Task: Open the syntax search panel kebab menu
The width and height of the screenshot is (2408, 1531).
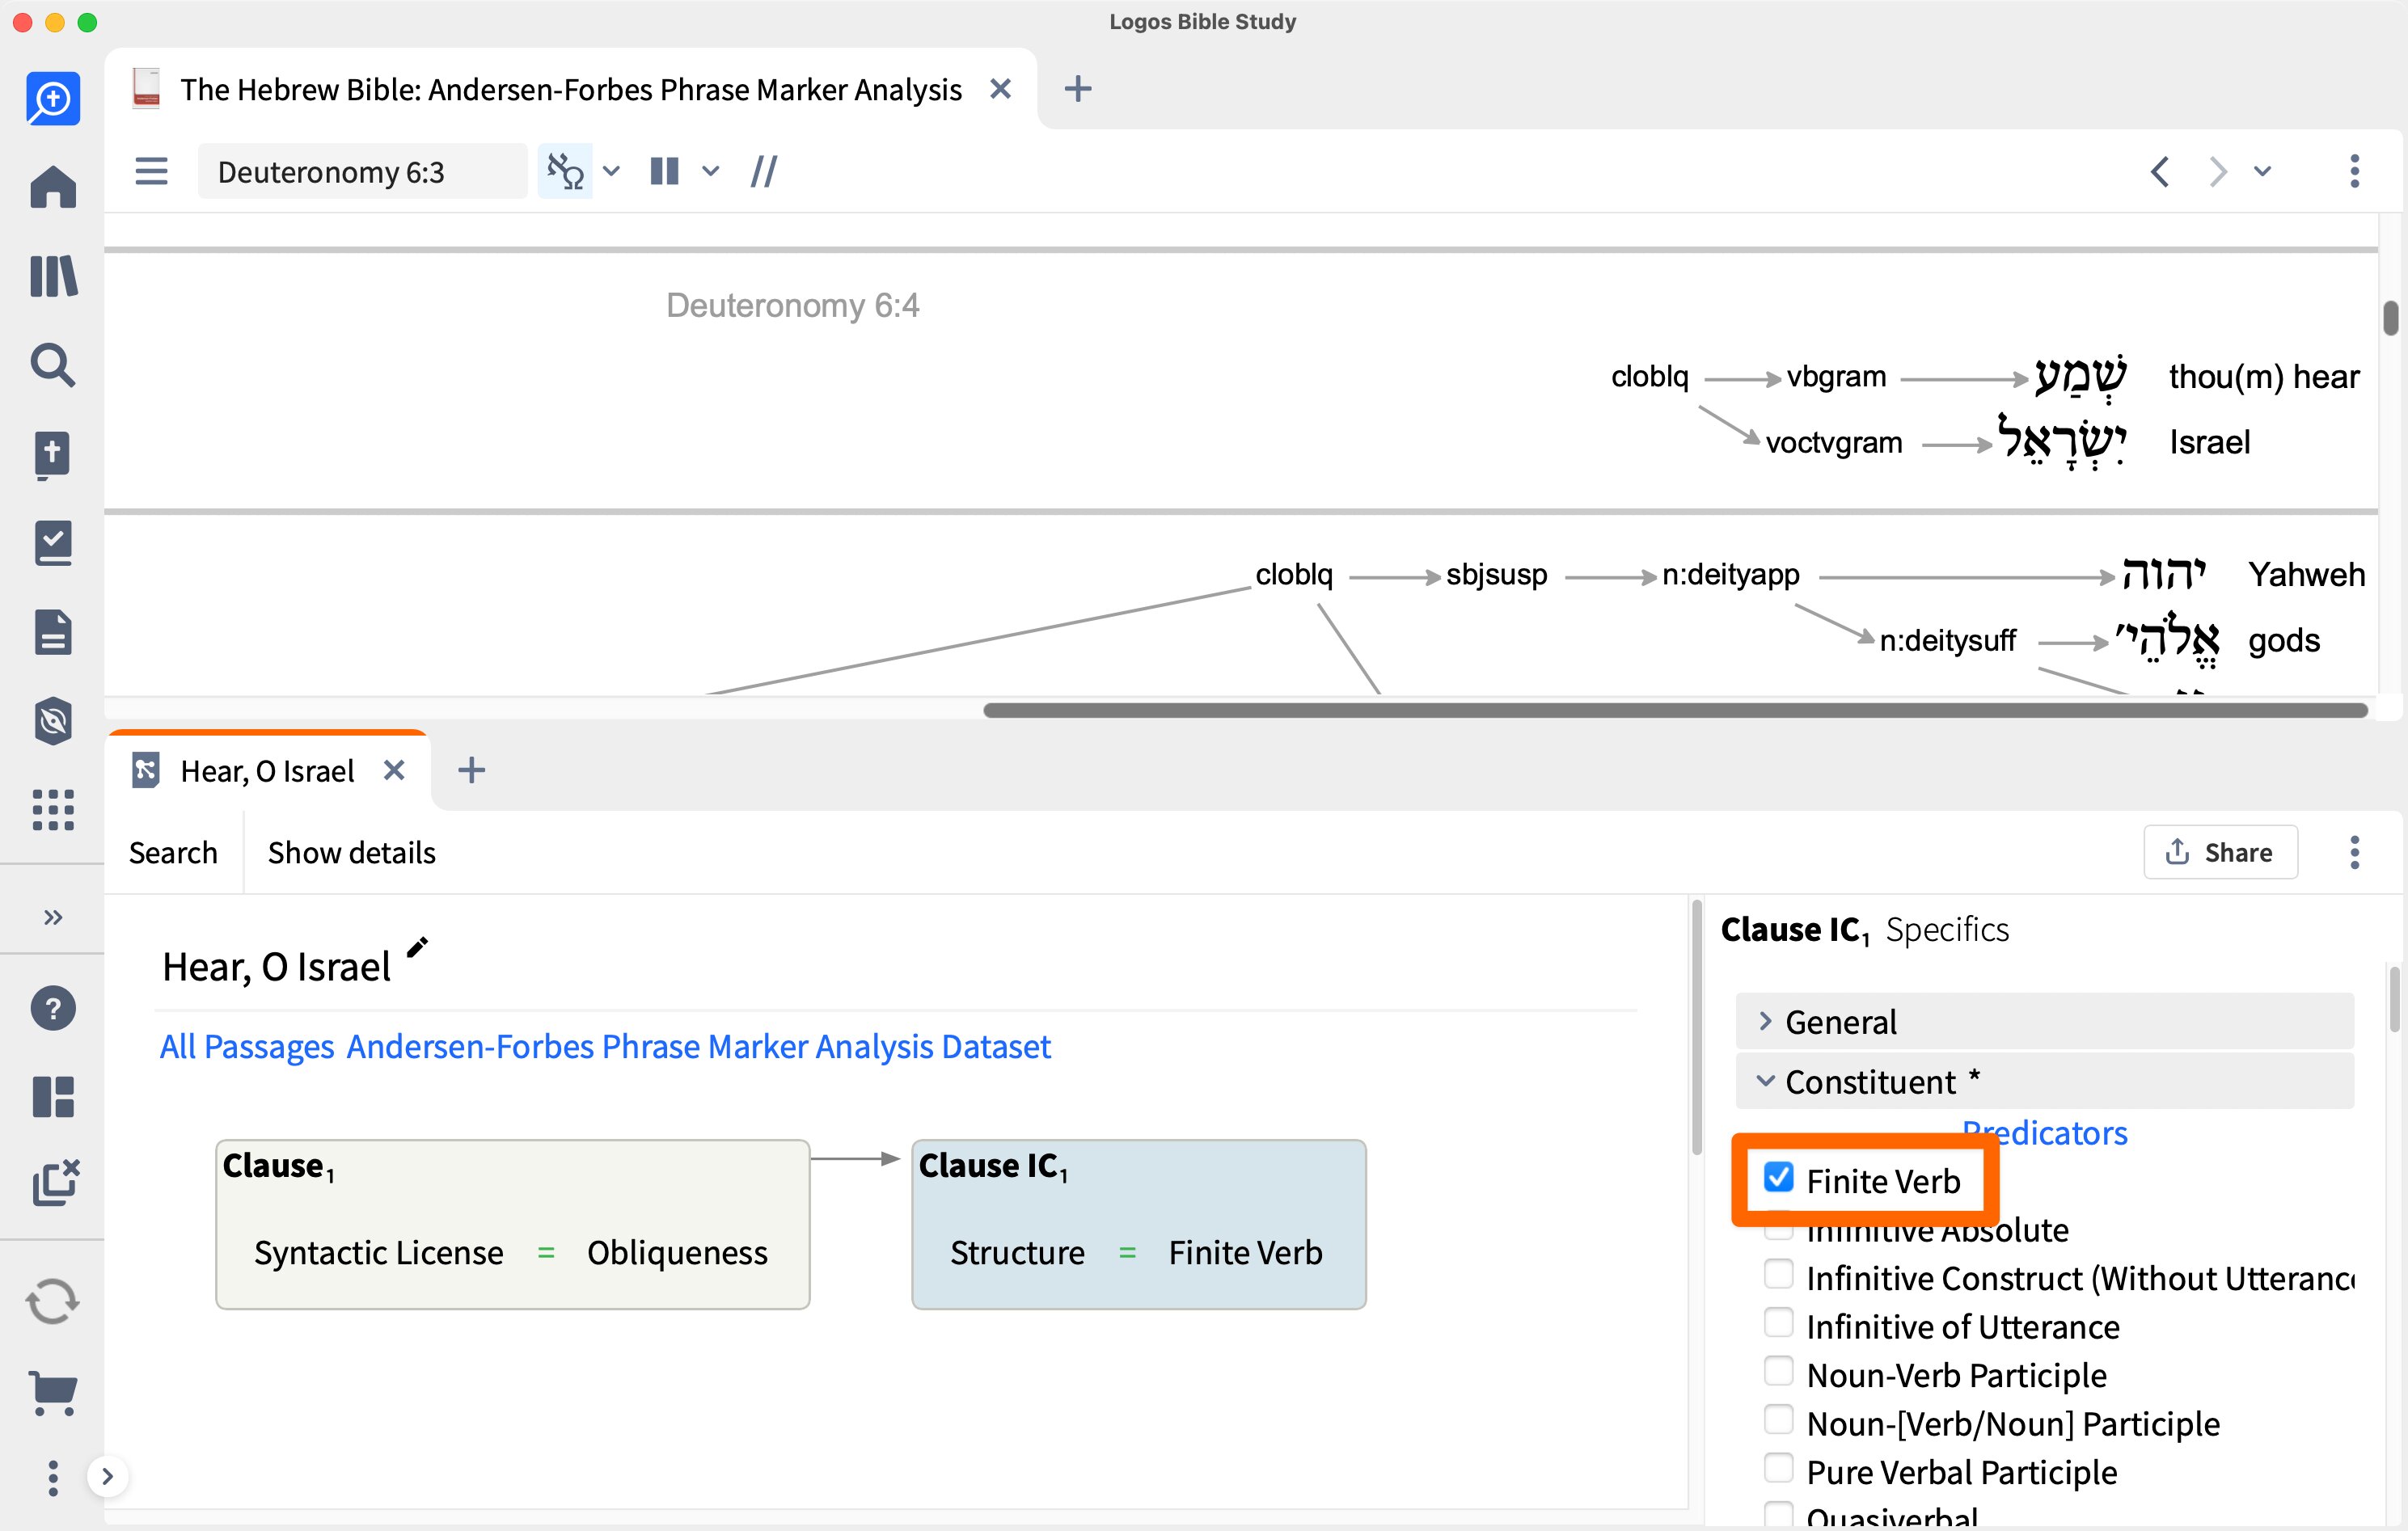Action: [x=2354, y=852]
